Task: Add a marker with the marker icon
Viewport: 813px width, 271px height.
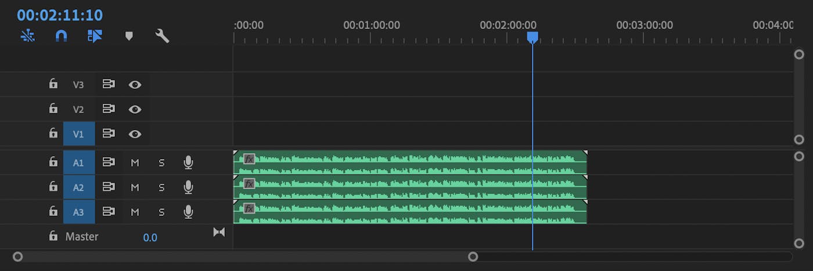Action: pos(129,36)
